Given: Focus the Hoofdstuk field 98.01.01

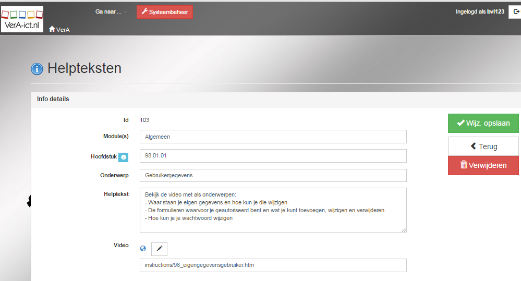Looking at the screenshot, I should point(273,156).
